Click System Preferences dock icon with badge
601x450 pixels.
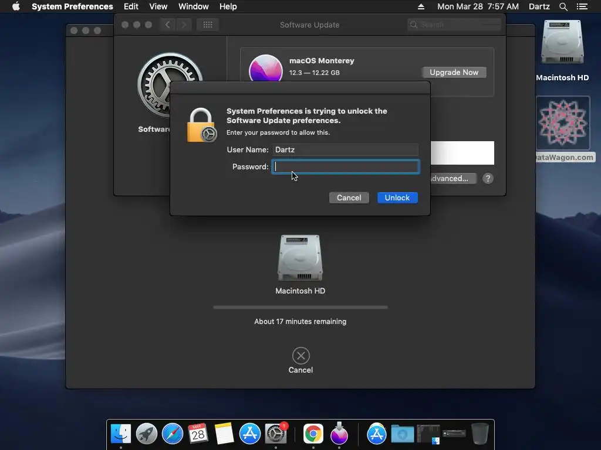276,434
